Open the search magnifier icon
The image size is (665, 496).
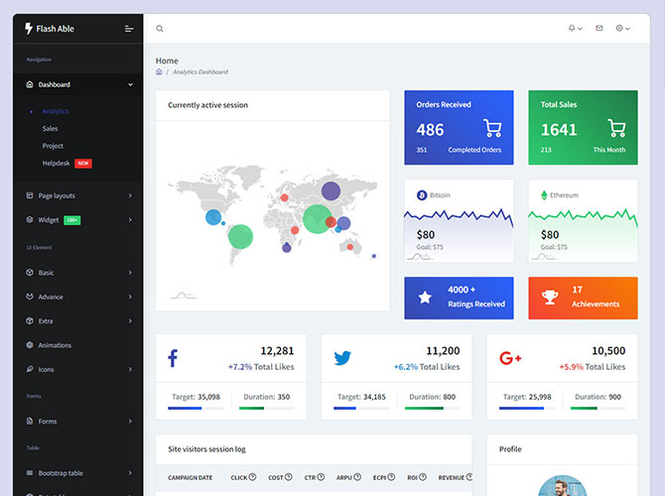(x=160, y=29)
